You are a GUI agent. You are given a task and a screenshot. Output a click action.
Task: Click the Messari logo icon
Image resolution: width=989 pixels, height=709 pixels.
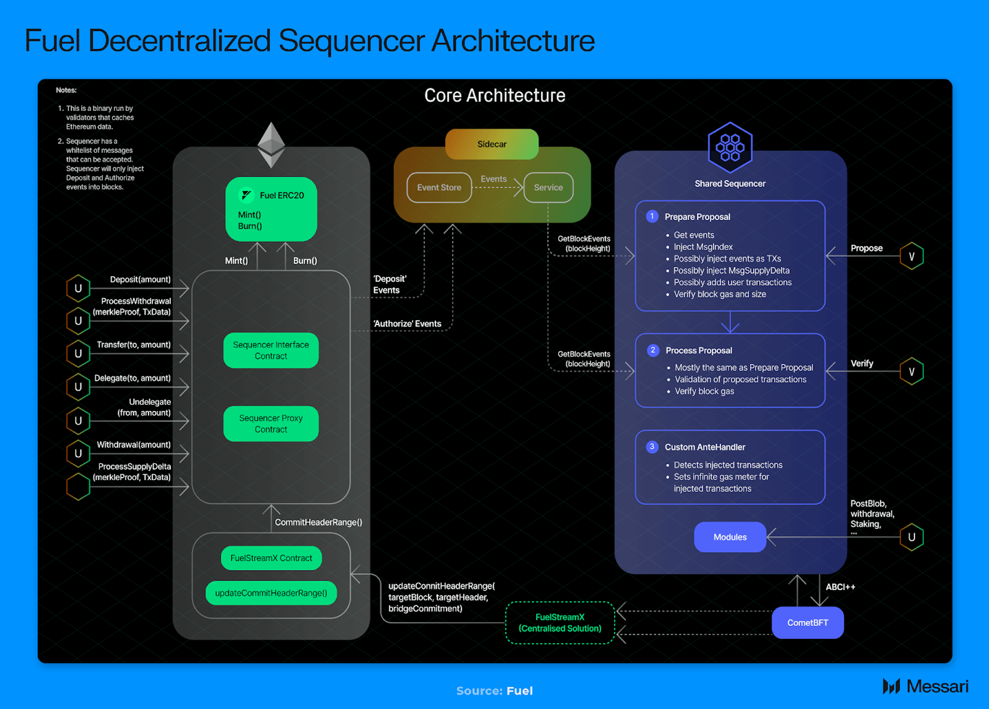pos(891,686)
